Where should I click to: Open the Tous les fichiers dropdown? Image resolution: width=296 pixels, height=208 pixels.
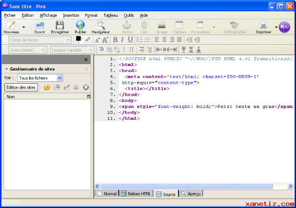pyautogui.click(x=40, y=78)
